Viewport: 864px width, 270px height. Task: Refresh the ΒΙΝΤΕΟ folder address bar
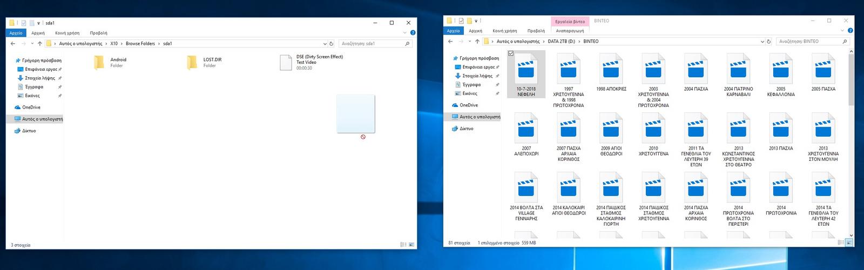pos(769,41)
